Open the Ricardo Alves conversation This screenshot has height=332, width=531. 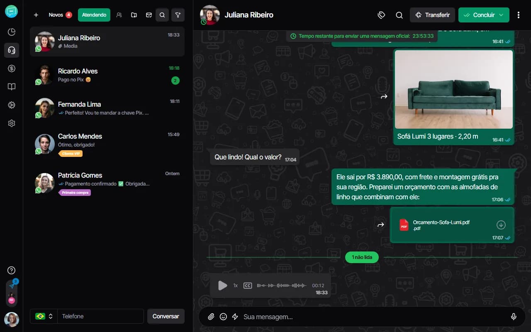tap(107, 75)
